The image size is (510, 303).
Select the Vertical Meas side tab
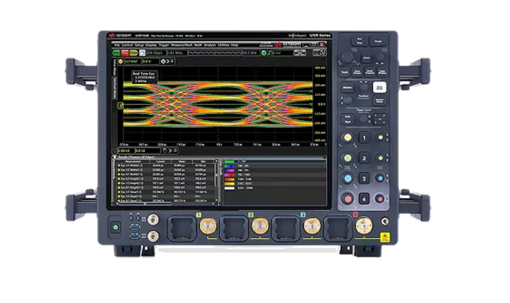pyautogui.click(x=114, y=88)
